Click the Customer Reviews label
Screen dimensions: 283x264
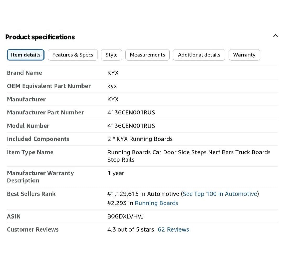click(x=33, y=229)
